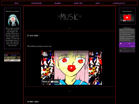Click "This tickles my brain" text
Viewport: 139px width, 104px height.
tap(39, 46)
